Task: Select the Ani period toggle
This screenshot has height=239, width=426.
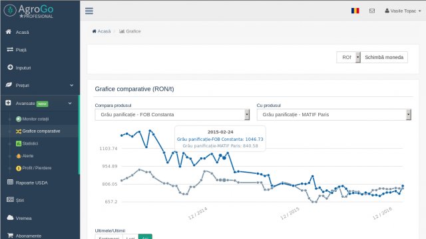Action: pyautogui.click(x=145, y=237)
